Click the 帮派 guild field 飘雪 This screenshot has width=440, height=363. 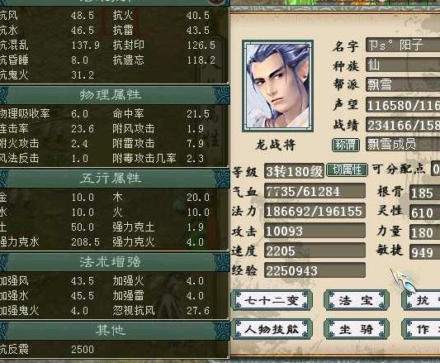tap(403, 84)
